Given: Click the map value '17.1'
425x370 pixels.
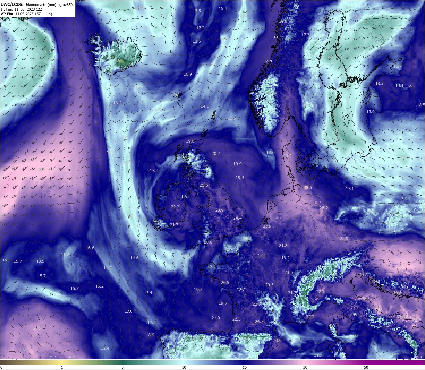Looking at the screenshot, I should (350, 189).
